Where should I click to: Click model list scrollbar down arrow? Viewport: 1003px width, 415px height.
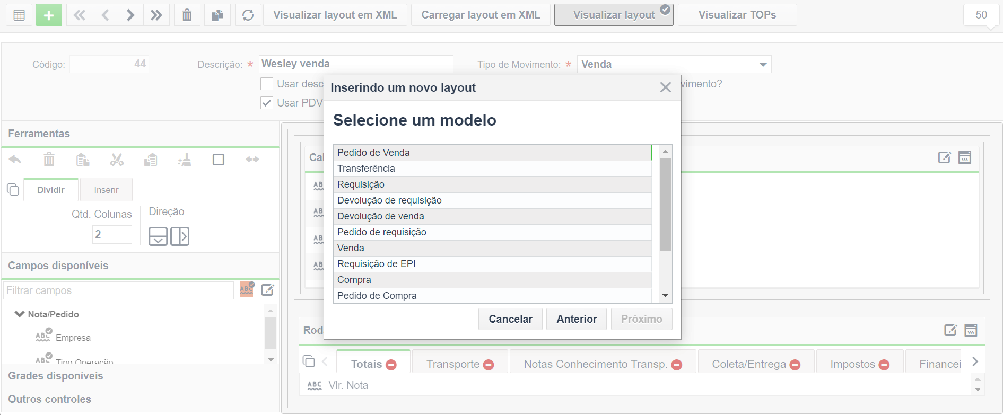[x=665, y=296]
